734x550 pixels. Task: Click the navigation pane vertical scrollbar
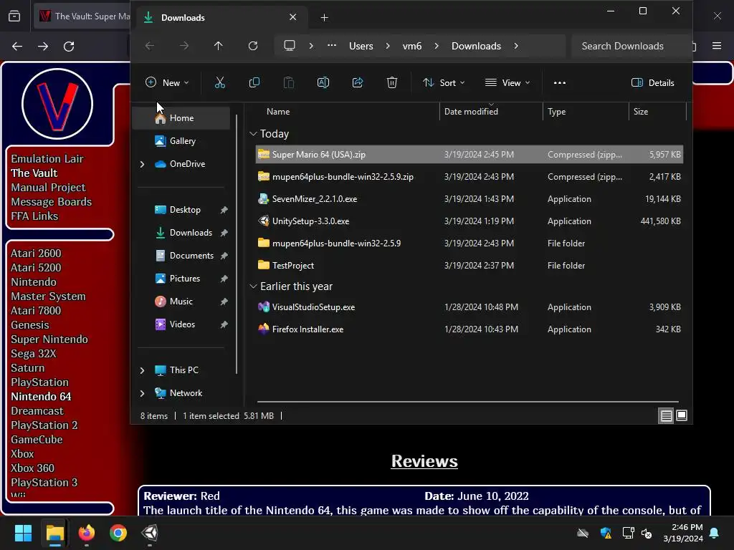[x=237, y=244]
